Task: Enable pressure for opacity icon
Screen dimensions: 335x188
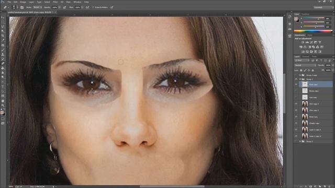Action: click(64, 7)
